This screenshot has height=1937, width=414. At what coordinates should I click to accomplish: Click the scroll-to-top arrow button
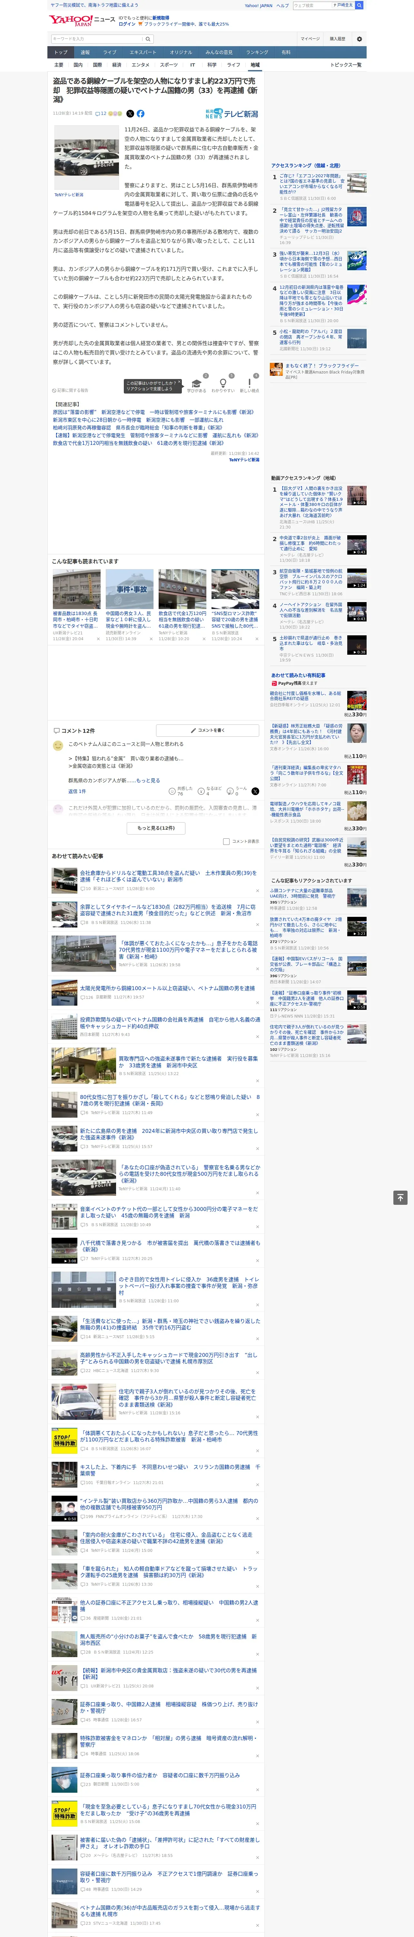(400, 1197)
